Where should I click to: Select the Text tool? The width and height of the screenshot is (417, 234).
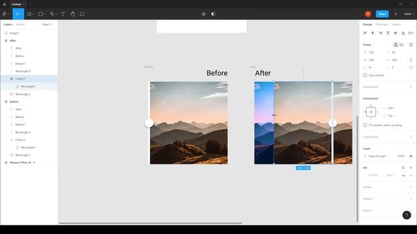[63, 14]
